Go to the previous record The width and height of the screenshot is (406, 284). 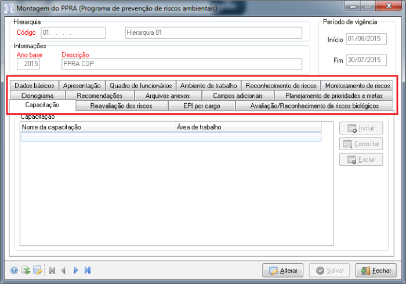click(63, 270)
